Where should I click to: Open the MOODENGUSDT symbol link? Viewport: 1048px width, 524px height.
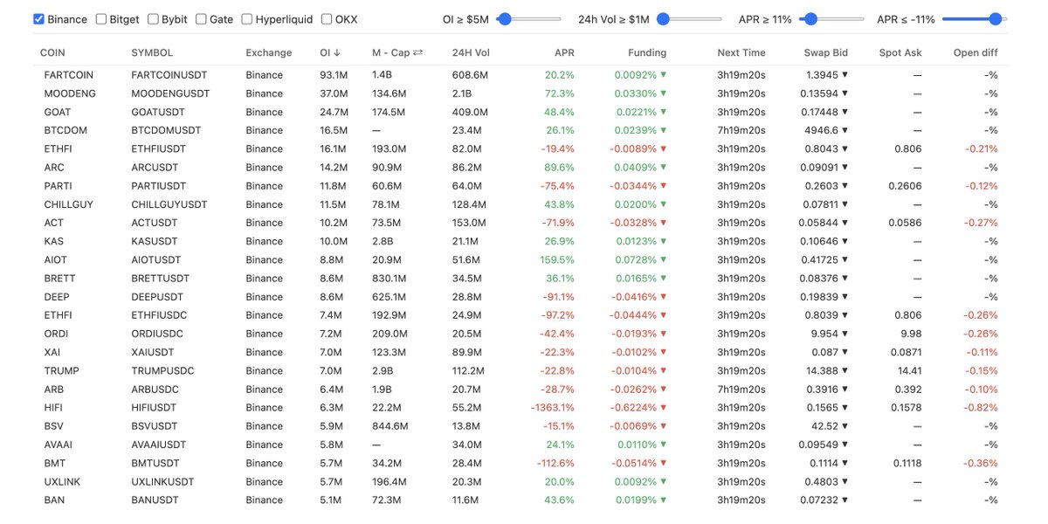(170, 94)
